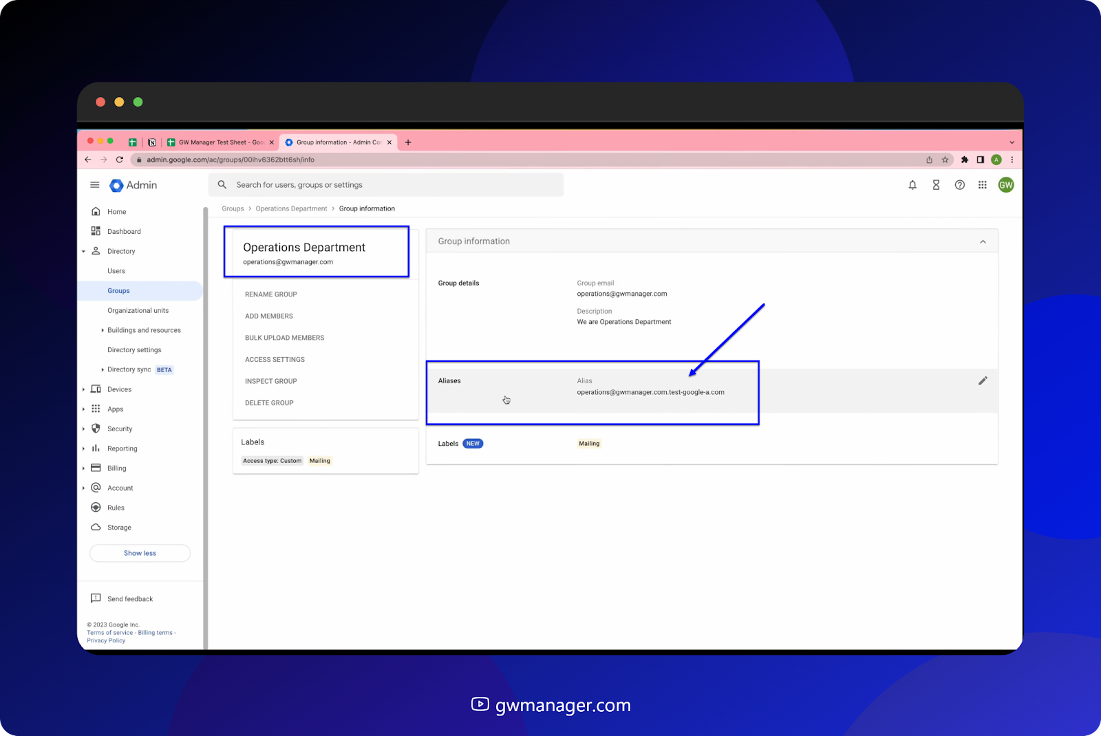
Task: Open Organizational units
Action: click(x=138, y=310)
